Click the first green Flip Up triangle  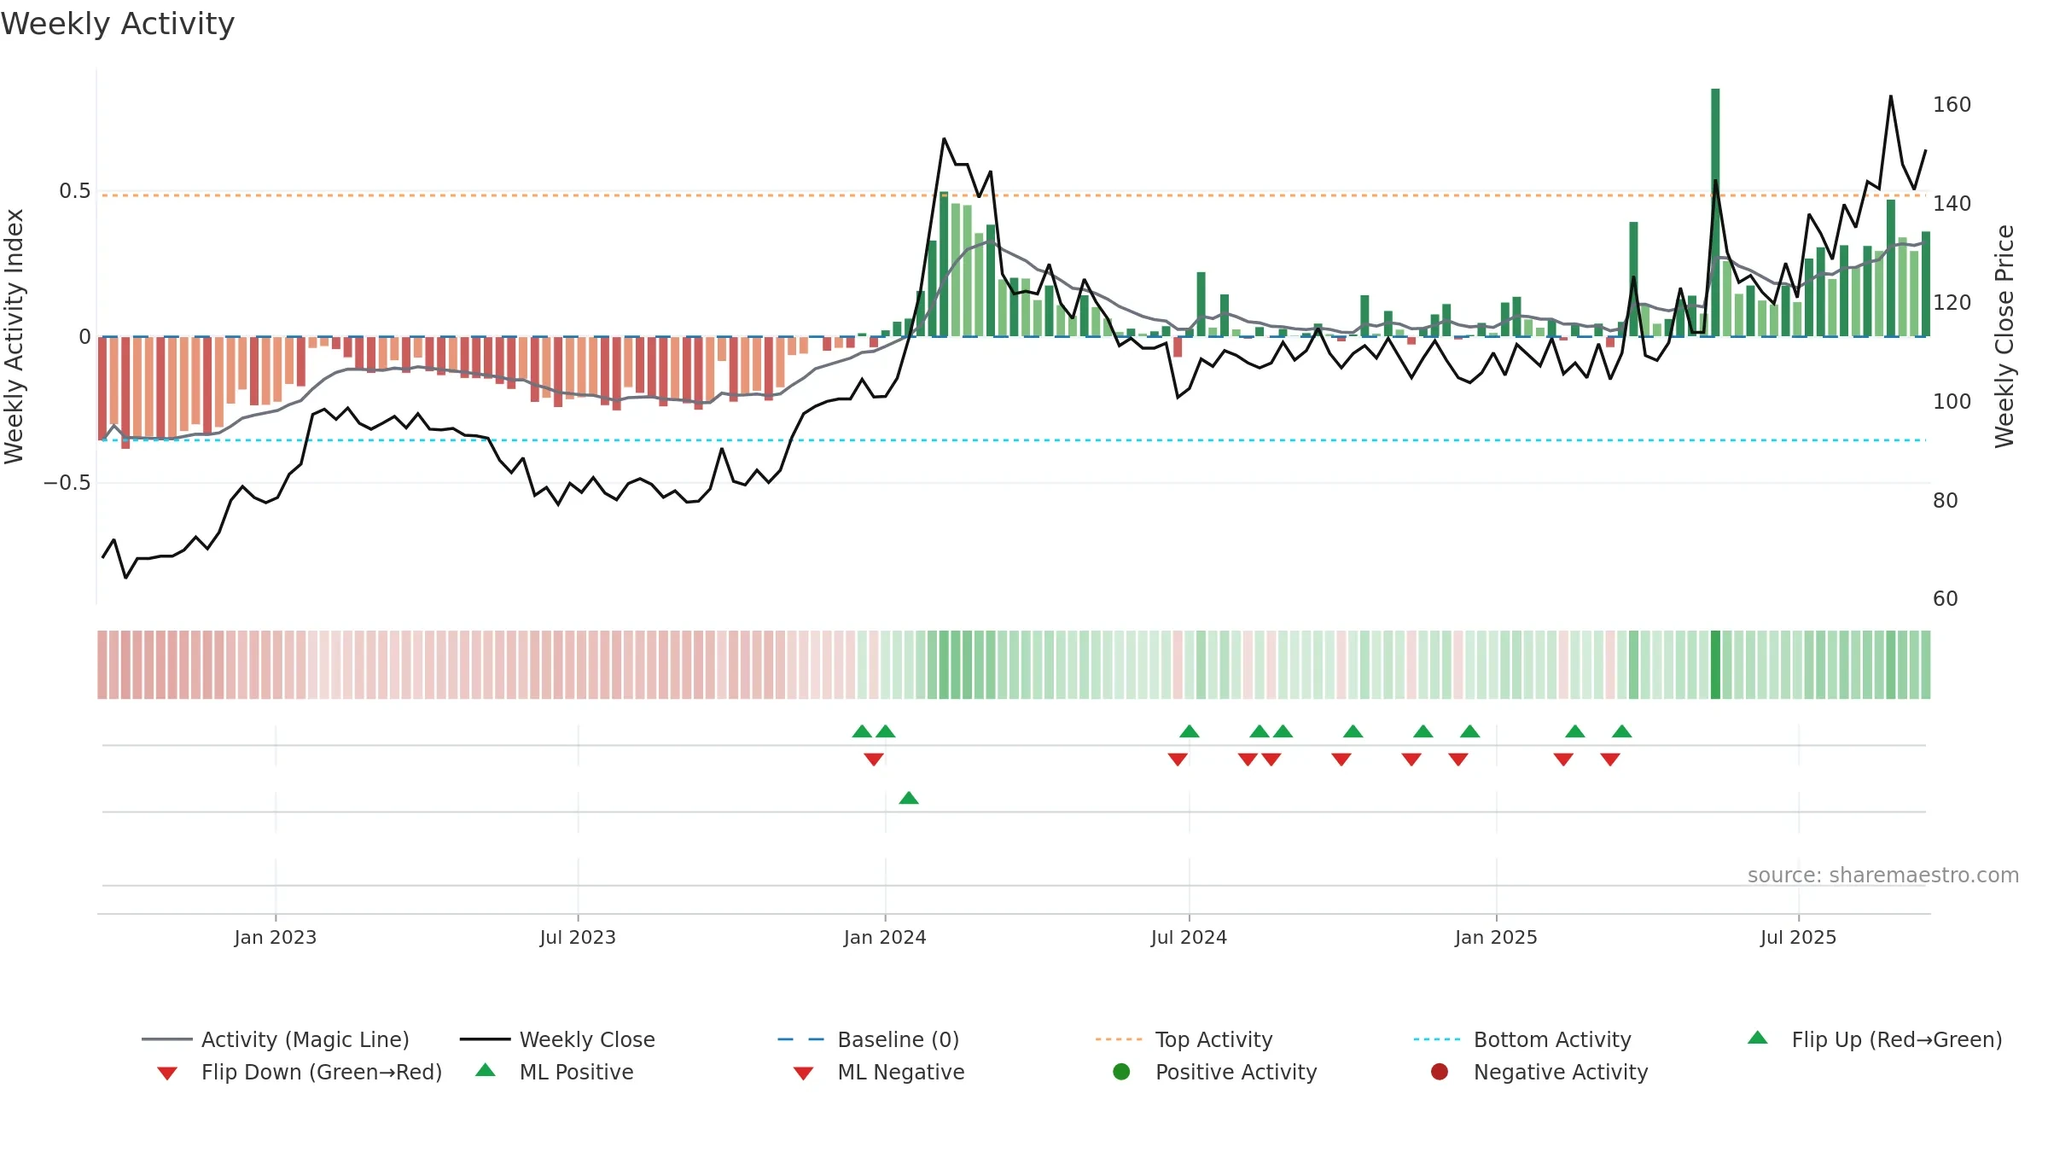(x=862, y=731)
